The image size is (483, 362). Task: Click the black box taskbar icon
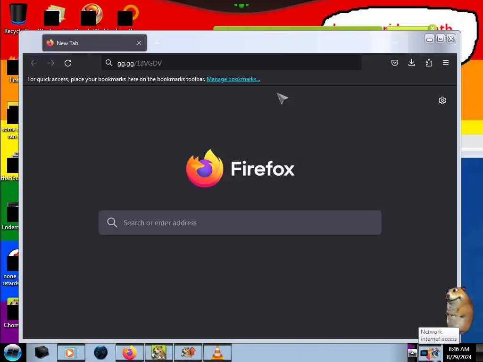click(x=42, y=353)
